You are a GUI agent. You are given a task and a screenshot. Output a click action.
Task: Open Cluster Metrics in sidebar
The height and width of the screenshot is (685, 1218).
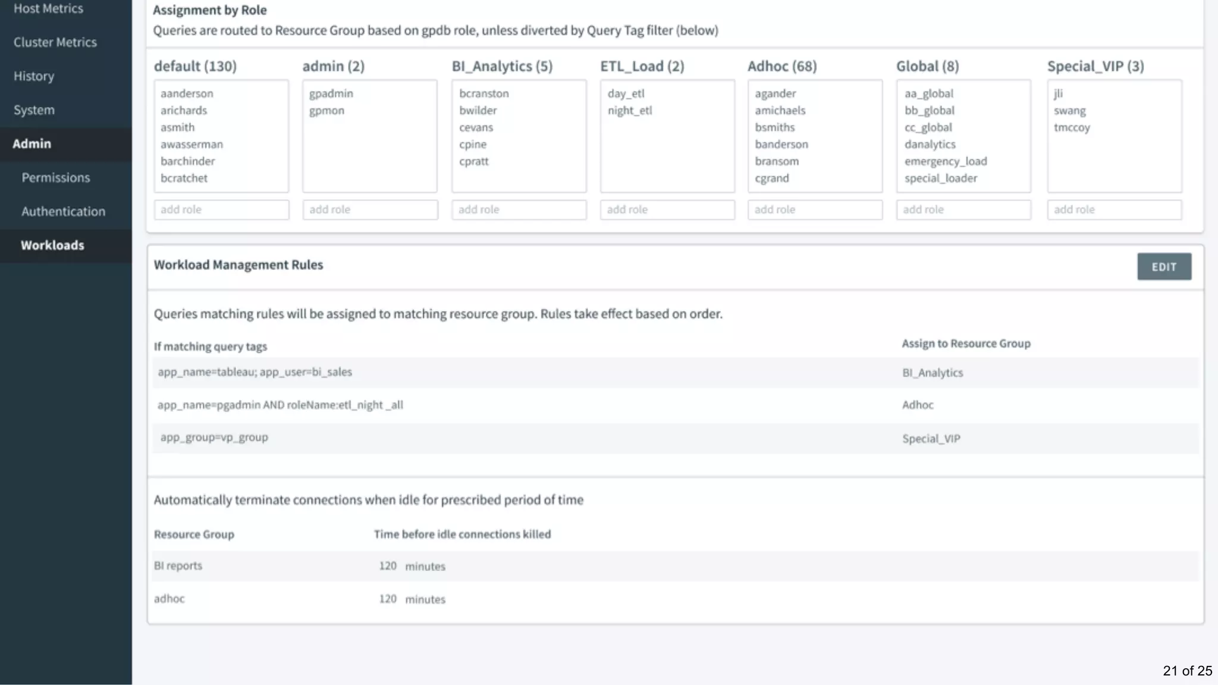coord(55,42)
